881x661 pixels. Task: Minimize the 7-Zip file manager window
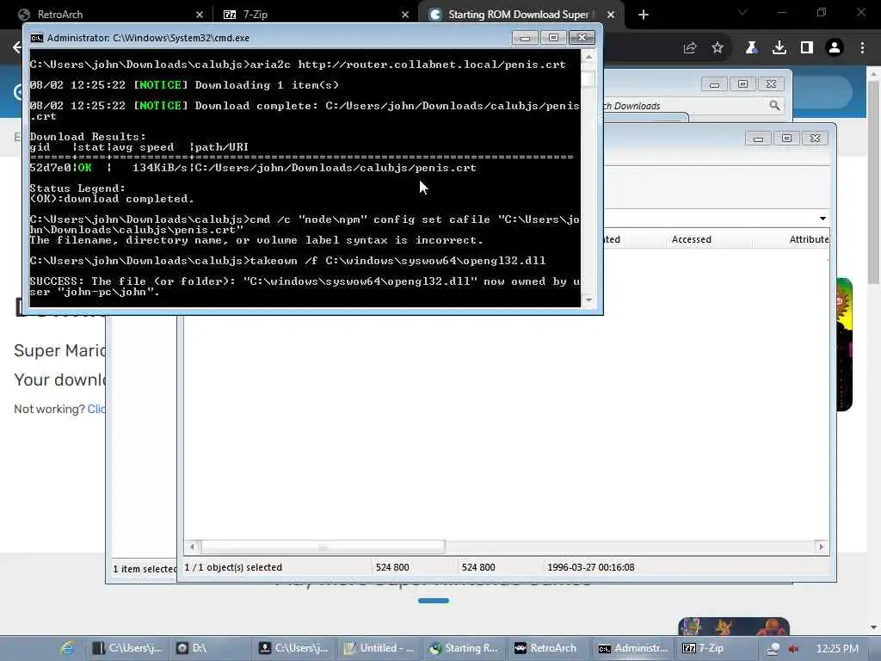[x=758, y=139]
